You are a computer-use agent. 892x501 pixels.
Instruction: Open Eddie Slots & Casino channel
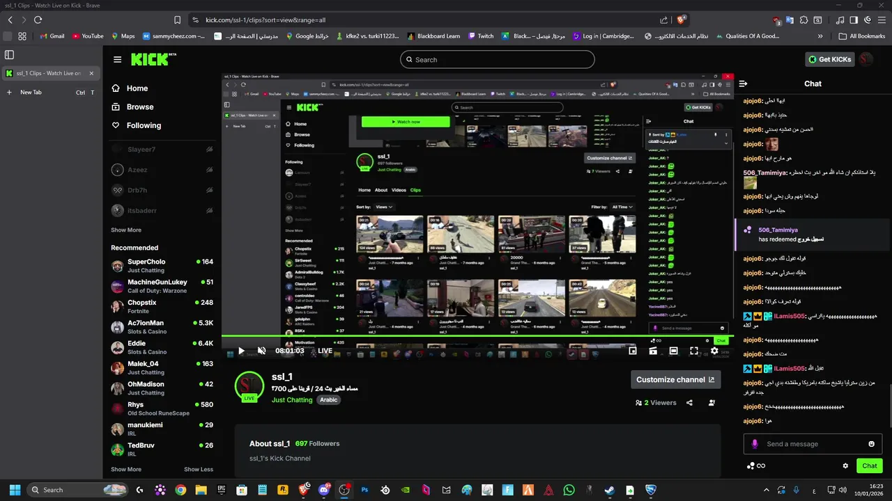162,347
